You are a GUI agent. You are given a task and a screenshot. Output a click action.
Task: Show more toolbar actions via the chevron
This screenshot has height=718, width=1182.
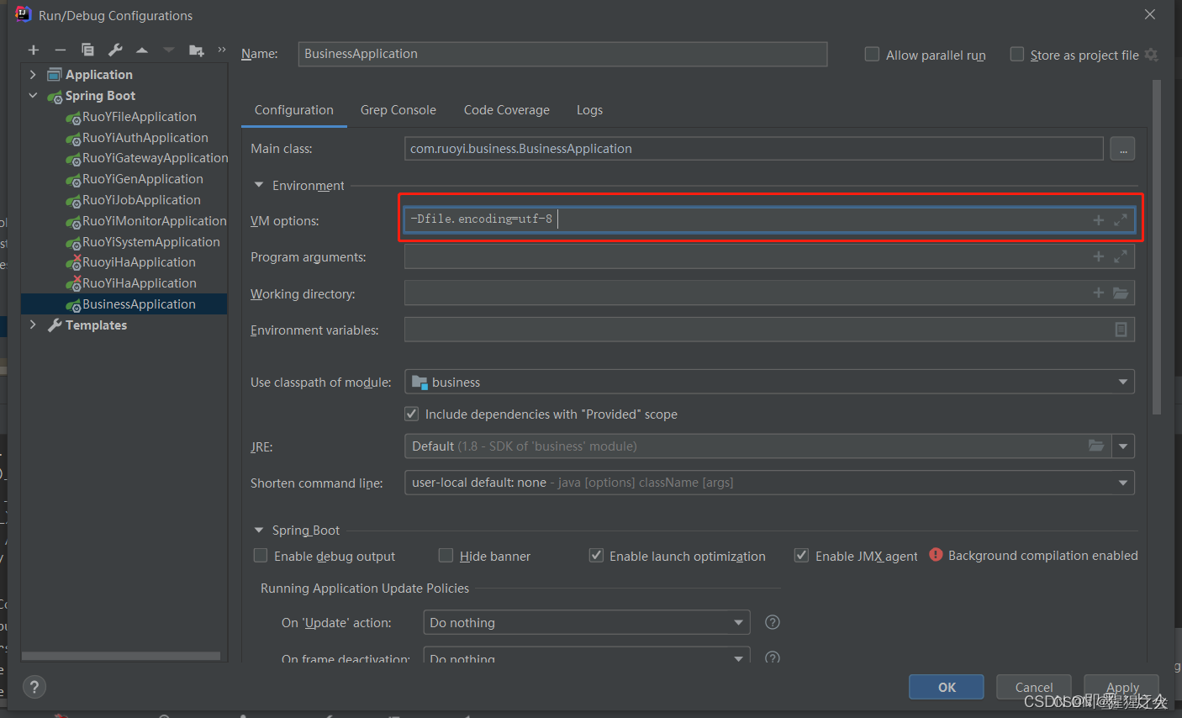[222, 50]
